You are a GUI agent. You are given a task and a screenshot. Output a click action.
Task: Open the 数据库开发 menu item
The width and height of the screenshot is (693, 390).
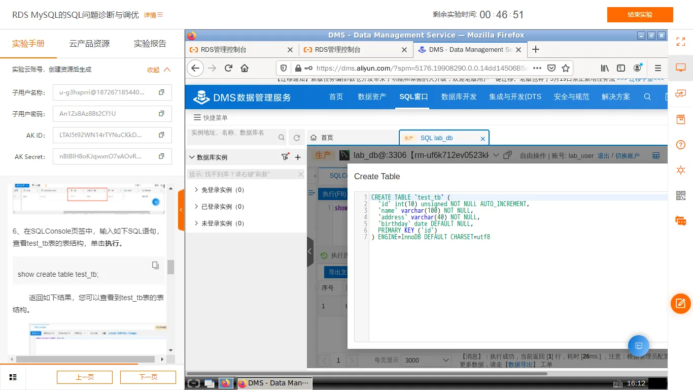point(459,96)
